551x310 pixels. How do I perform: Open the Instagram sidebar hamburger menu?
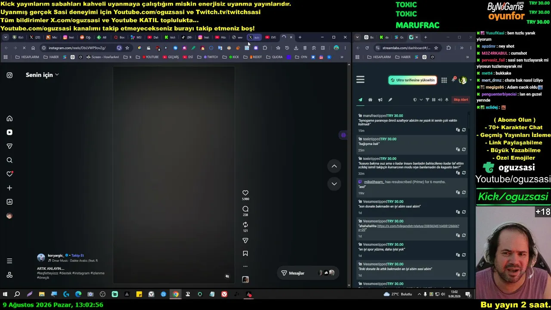[x=9, y=261]
